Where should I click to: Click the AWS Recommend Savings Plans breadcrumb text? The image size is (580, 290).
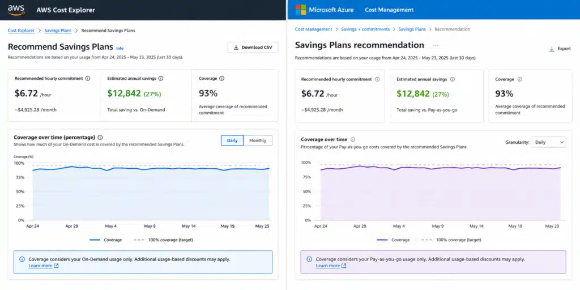pyautogui.click(x=108, y=31)
